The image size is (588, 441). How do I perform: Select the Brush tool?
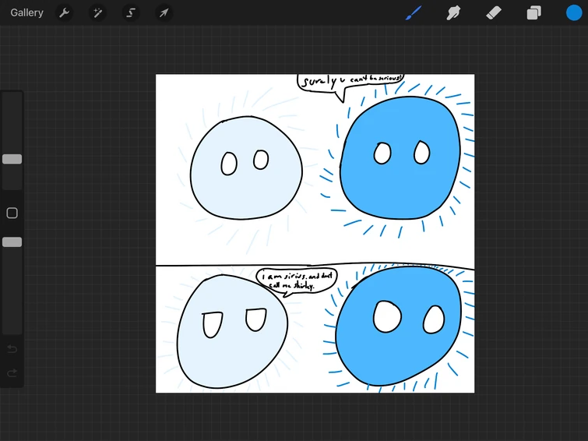click(x=413, y=12)
